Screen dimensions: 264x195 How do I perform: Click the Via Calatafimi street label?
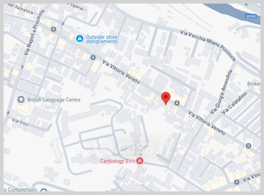tap(234, 103)
